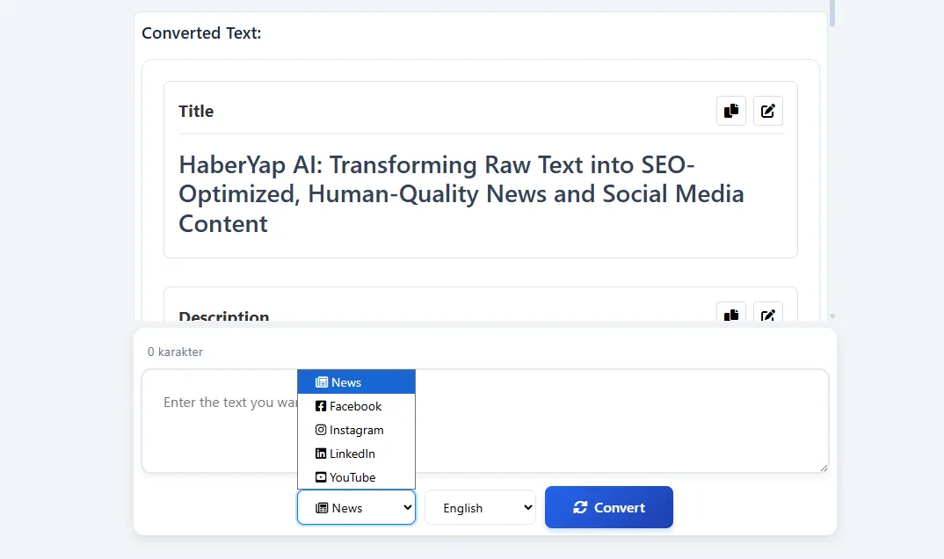The height and width of the screenshot is (559, 944).
Task: Open the English language dropdown
Action: (x=480, y=507)
